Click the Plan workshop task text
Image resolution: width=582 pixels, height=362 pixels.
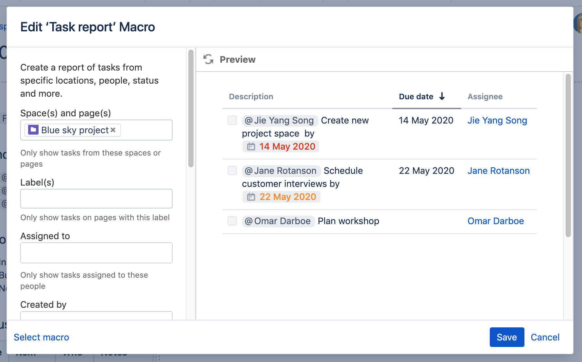[x=349, y=221]
